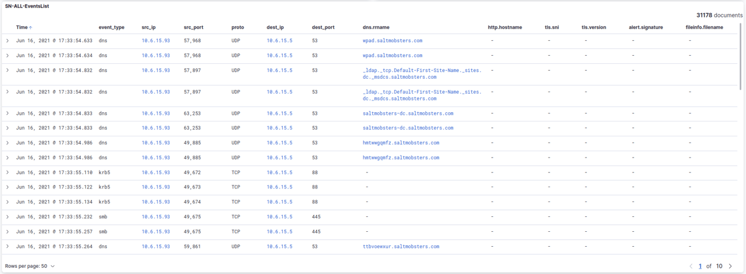The width and height of the screenshot is (746, 274).
Task: Expand the 17:33:55.264 dns event row
Action: click(x=7, y=246)
